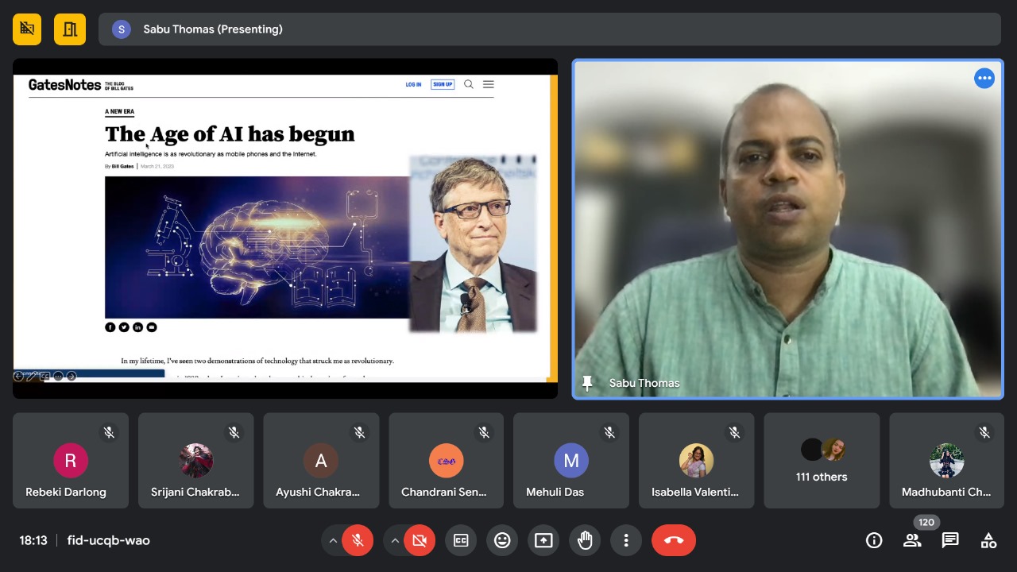Click the raise hand icon
This screenshot has height=572, width=1017.
[585, 540]
